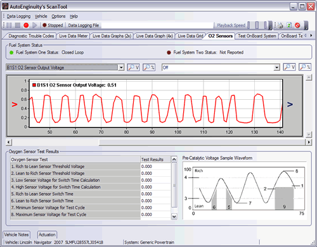Open the playback toolbar overflow options arrow
The width and height of the screenshot is (317, 247).
(270, 25)
